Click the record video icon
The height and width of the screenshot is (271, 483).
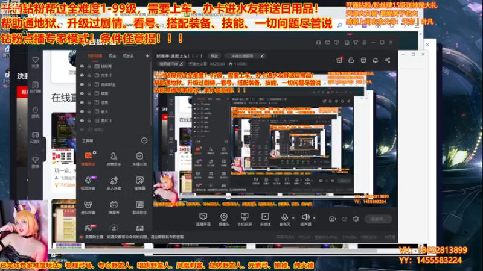[333, 219]
